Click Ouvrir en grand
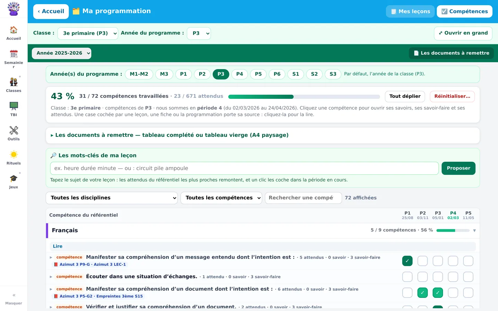This screenshot has height=311, width=498. tap(463, 34)
